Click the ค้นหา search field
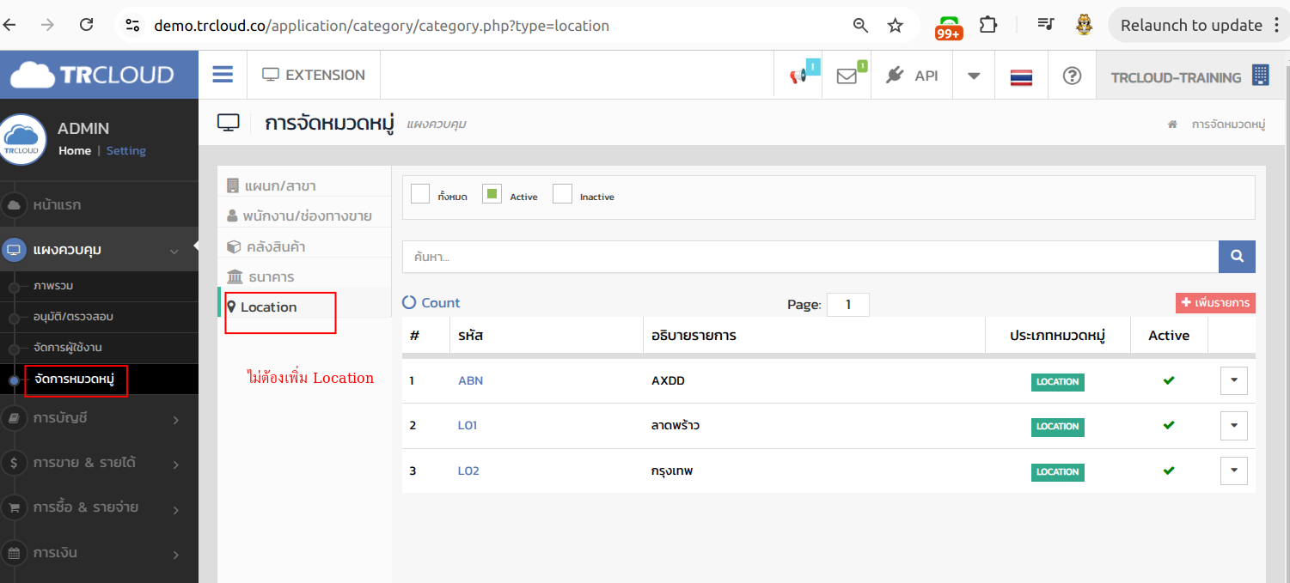This screenshot has height=583, width=1290. [x=810, y=256]
